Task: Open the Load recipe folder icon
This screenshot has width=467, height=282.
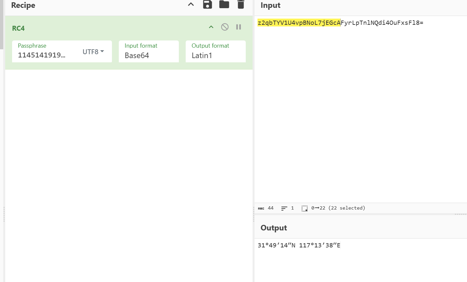Action: point(224,5)
